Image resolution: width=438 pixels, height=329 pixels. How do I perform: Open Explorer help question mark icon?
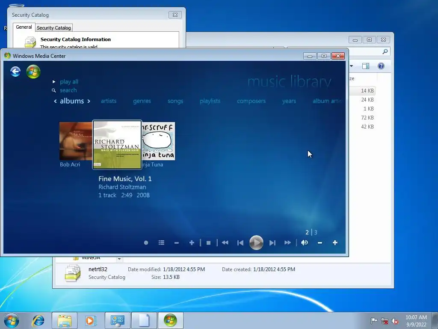coord(381,66)
